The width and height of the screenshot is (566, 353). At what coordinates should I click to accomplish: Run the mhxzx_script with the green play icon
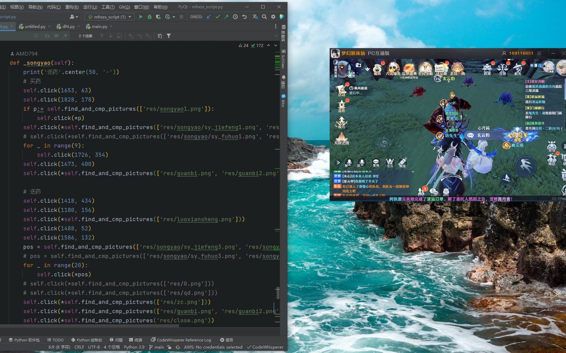(141, 17)
